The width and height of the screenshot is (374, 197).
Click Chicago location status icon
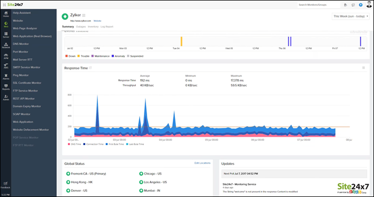pos(141,173)
